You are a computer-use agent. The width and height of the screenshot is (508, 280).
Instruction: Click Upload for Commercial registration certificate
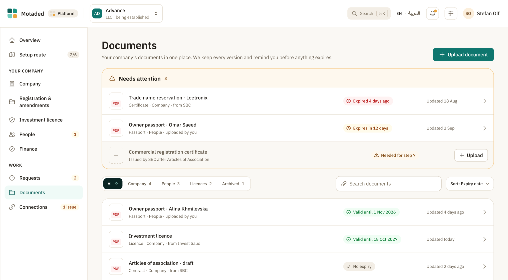[471, 155]
